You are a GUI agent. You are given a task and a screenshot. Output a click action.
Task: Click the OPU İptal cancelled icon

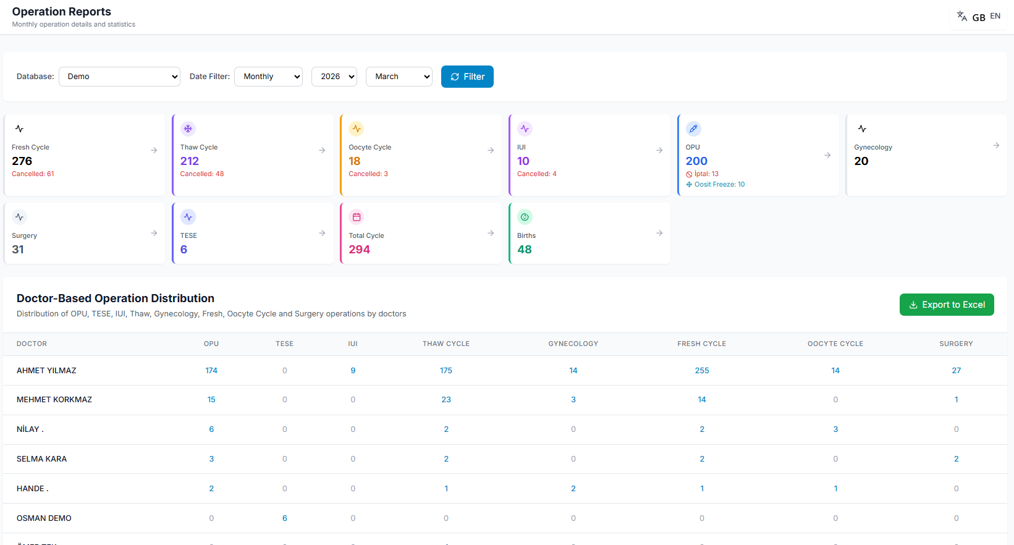[x=689, y=174]
